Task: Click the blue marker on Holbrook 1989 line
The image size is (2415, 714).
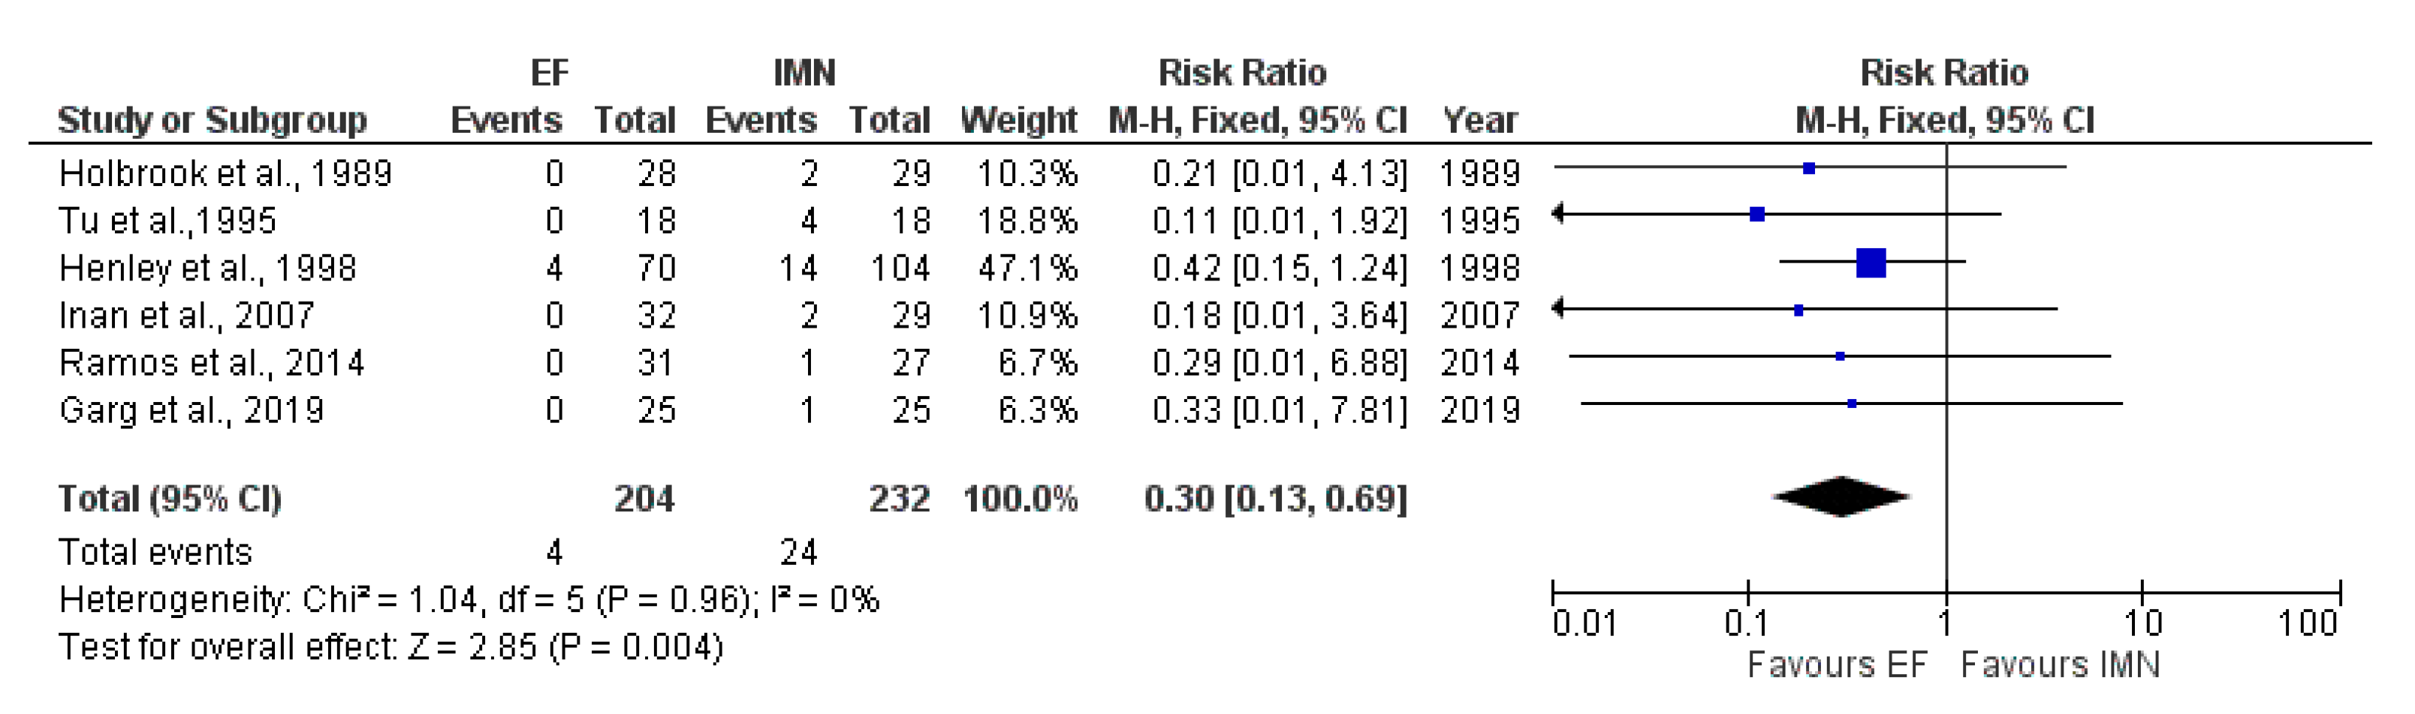Action: point(1808,169)
